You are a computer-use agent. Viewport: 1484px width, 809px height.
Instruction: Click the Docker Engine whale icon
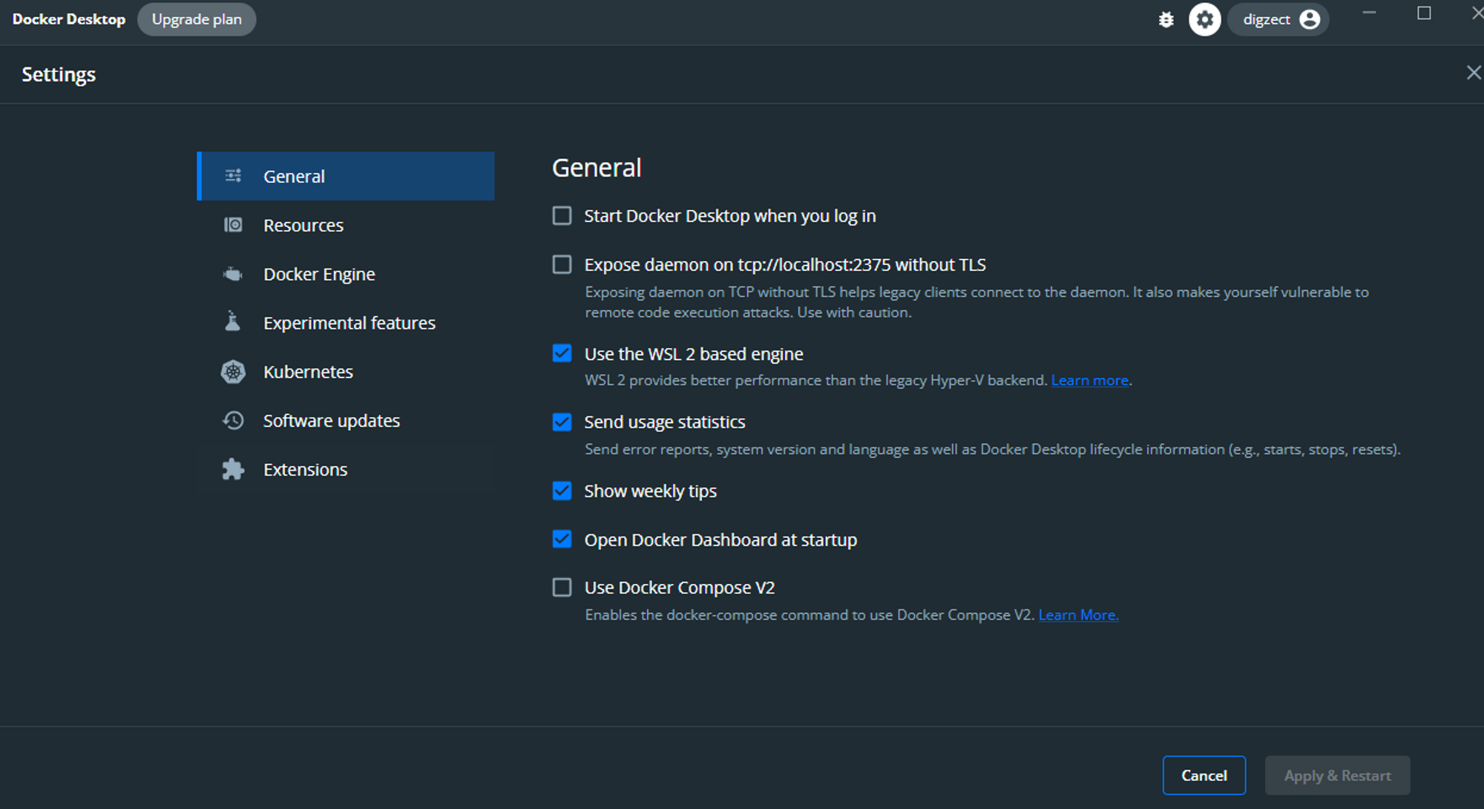pyautogui.click(x=233, y=274)
